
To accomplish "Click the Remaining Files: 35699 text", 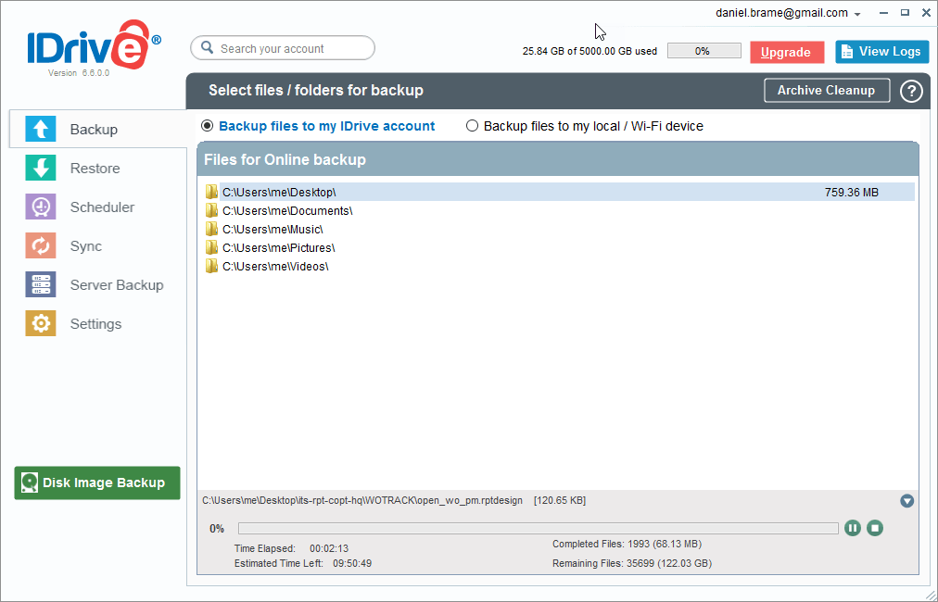I will tap(632, 563).
